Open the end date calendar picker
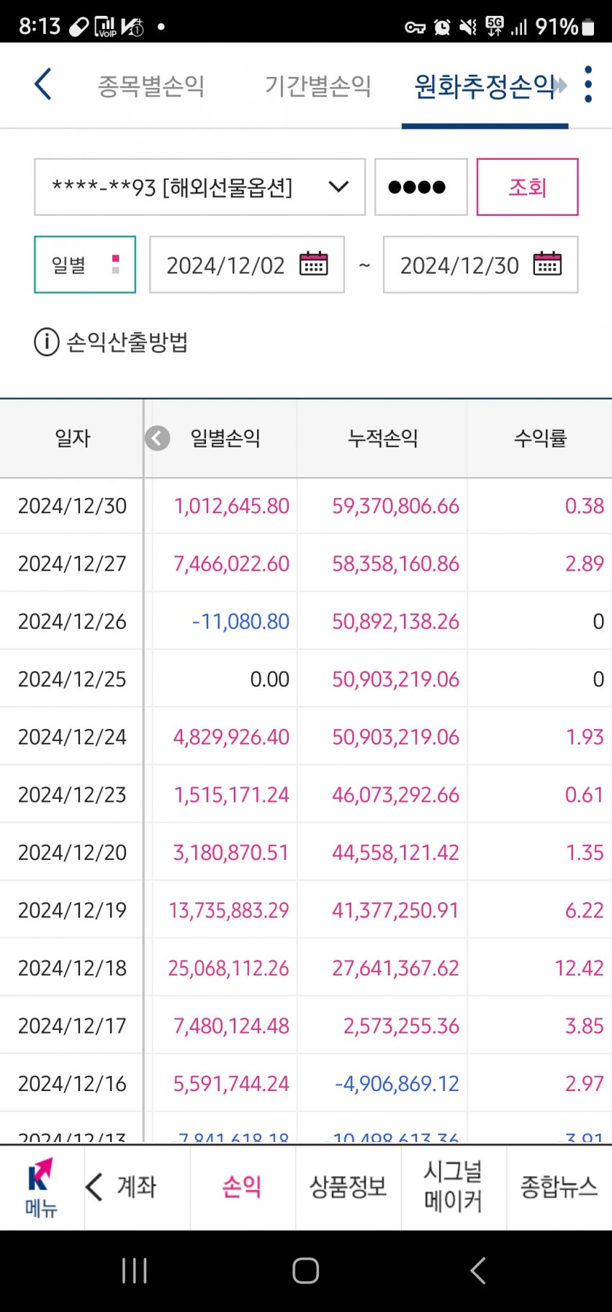612x1312 pixels. [547, 264]
